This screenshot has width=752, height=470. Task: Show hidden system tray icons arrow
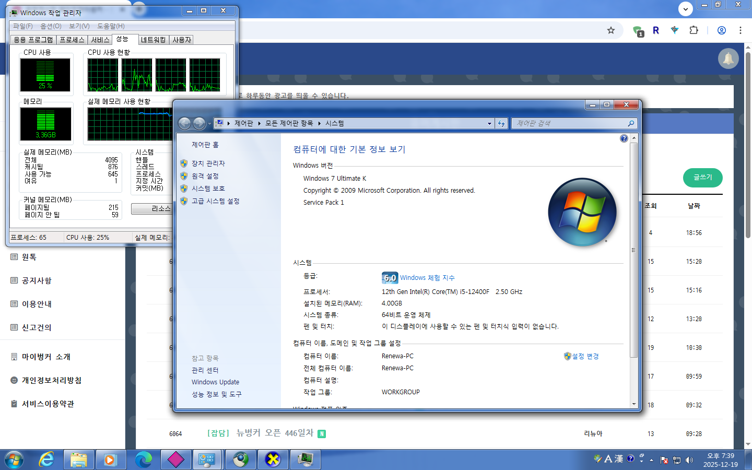click(x=651, y=460)
